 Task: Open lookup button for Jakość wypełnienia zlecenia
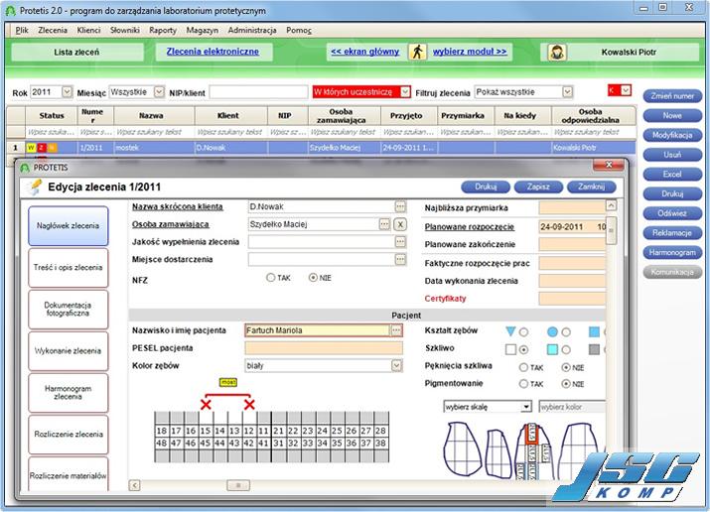pos(400,242)
